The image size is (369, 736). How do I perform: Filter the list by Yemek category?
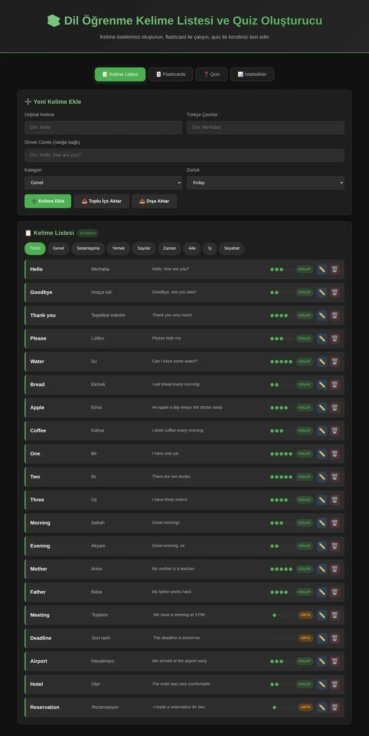[x=118, y=248]
